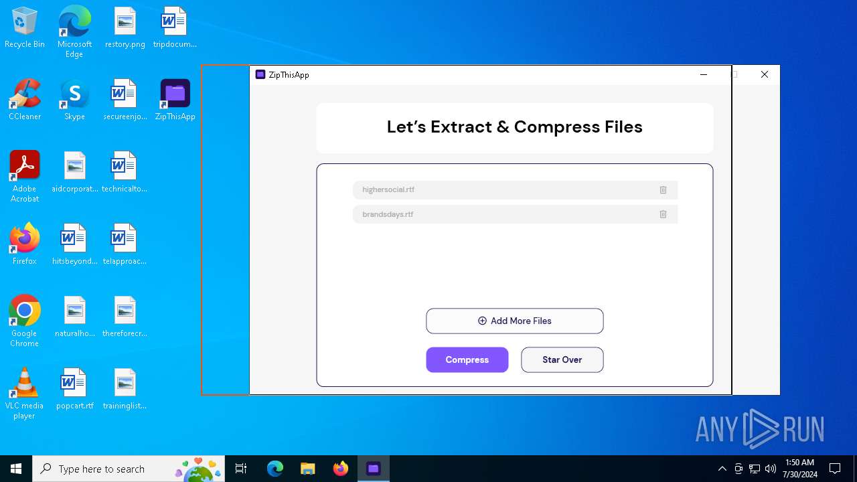Open Skype desktop shortcut

[74, 100]
